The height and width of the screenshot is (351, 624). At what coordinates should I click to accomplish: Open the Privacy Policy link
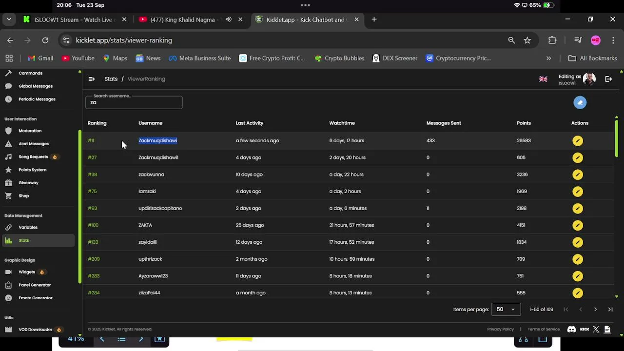coord(500,329)
